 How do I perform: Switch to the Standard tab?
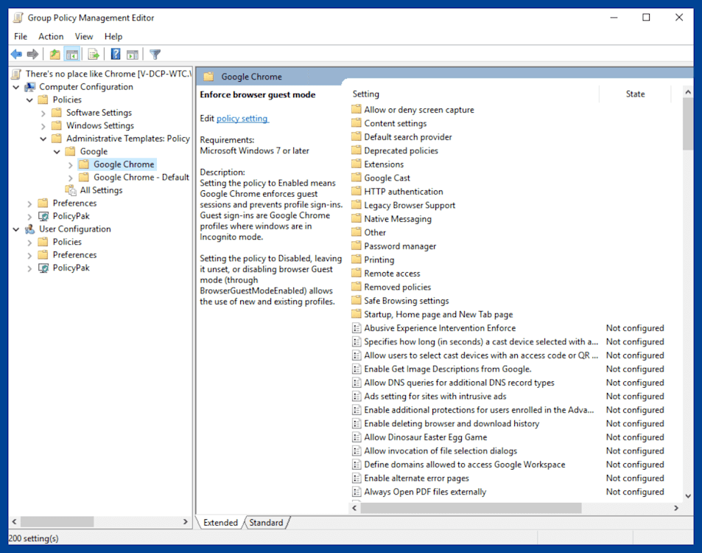click(265, 522)
